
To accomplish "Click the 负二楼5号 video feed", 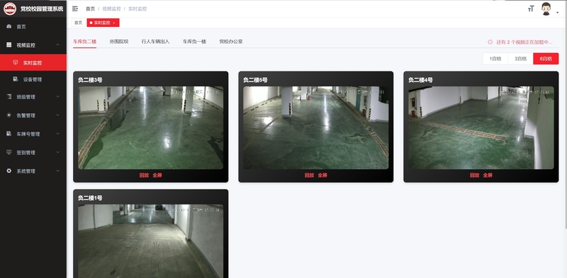I will [x=315, y=127].
